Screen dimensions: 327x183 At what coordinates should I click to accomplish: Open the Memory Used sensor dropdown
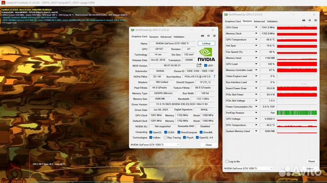coord(256,58)
